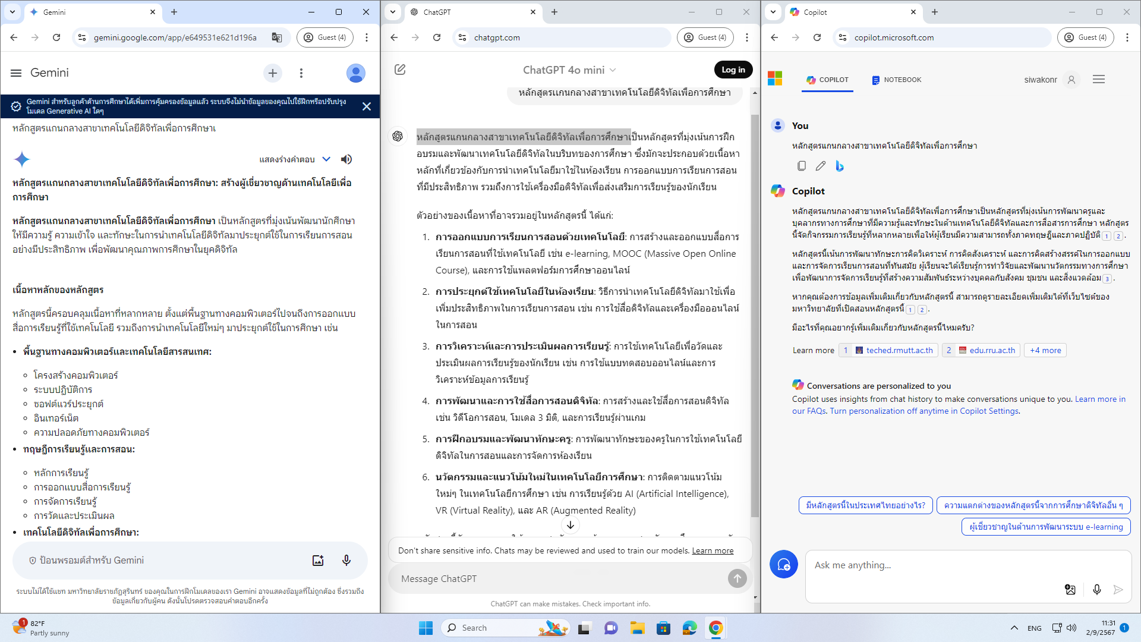Image resolution: width=1141 pixels, height=642 pixels.
Task: Expand Gemini show drafts dropdown
Action: coord(326,159)
